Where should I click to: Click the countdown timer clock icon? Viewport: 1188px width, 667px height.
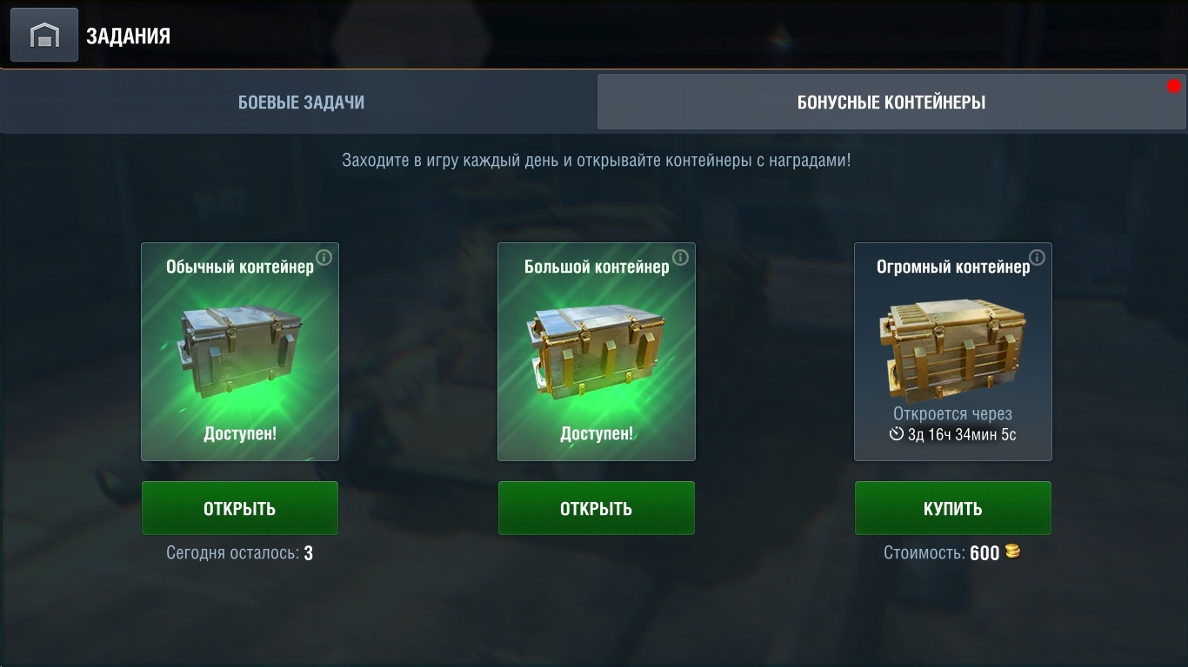point(897,433)
